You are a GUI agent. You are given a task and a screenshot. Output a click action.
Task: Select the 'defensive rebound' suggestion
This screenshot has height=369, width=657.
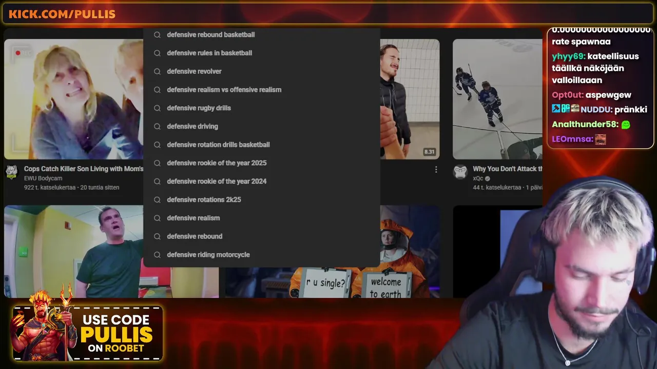261,236
